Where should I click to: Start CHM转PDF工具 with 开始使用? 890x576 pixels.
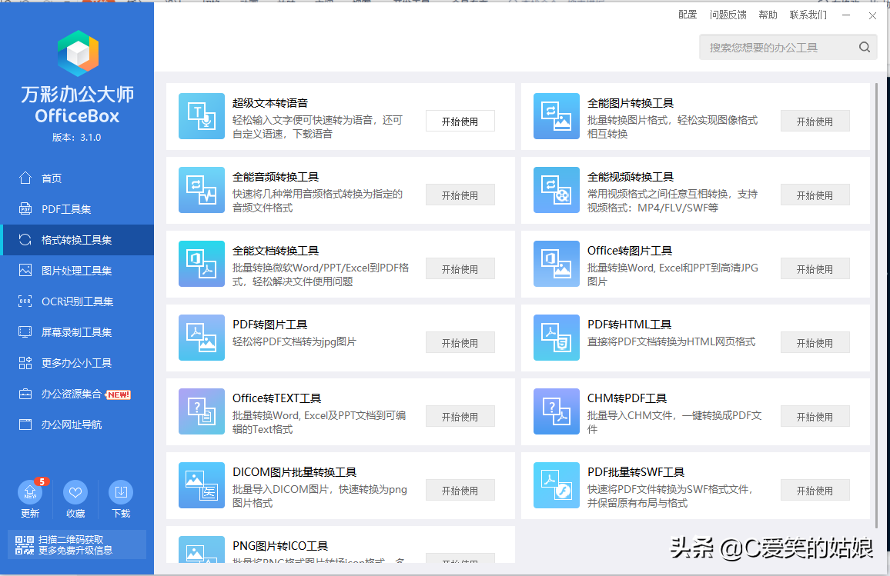815,417
